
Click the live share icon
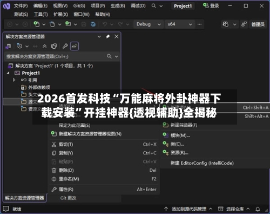[244, 24]
